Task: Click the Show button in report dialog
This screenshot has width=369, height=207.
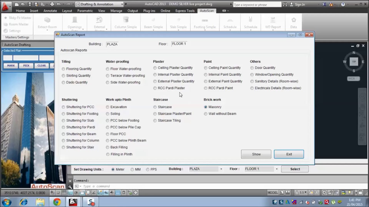Action: pos(256,154)
